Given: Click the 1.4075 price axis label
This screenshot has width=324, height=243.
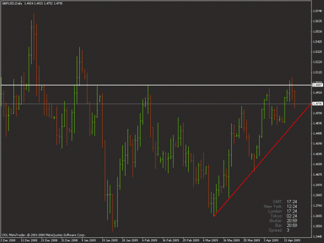Looking at the screenshot, I should pos(318,175).
